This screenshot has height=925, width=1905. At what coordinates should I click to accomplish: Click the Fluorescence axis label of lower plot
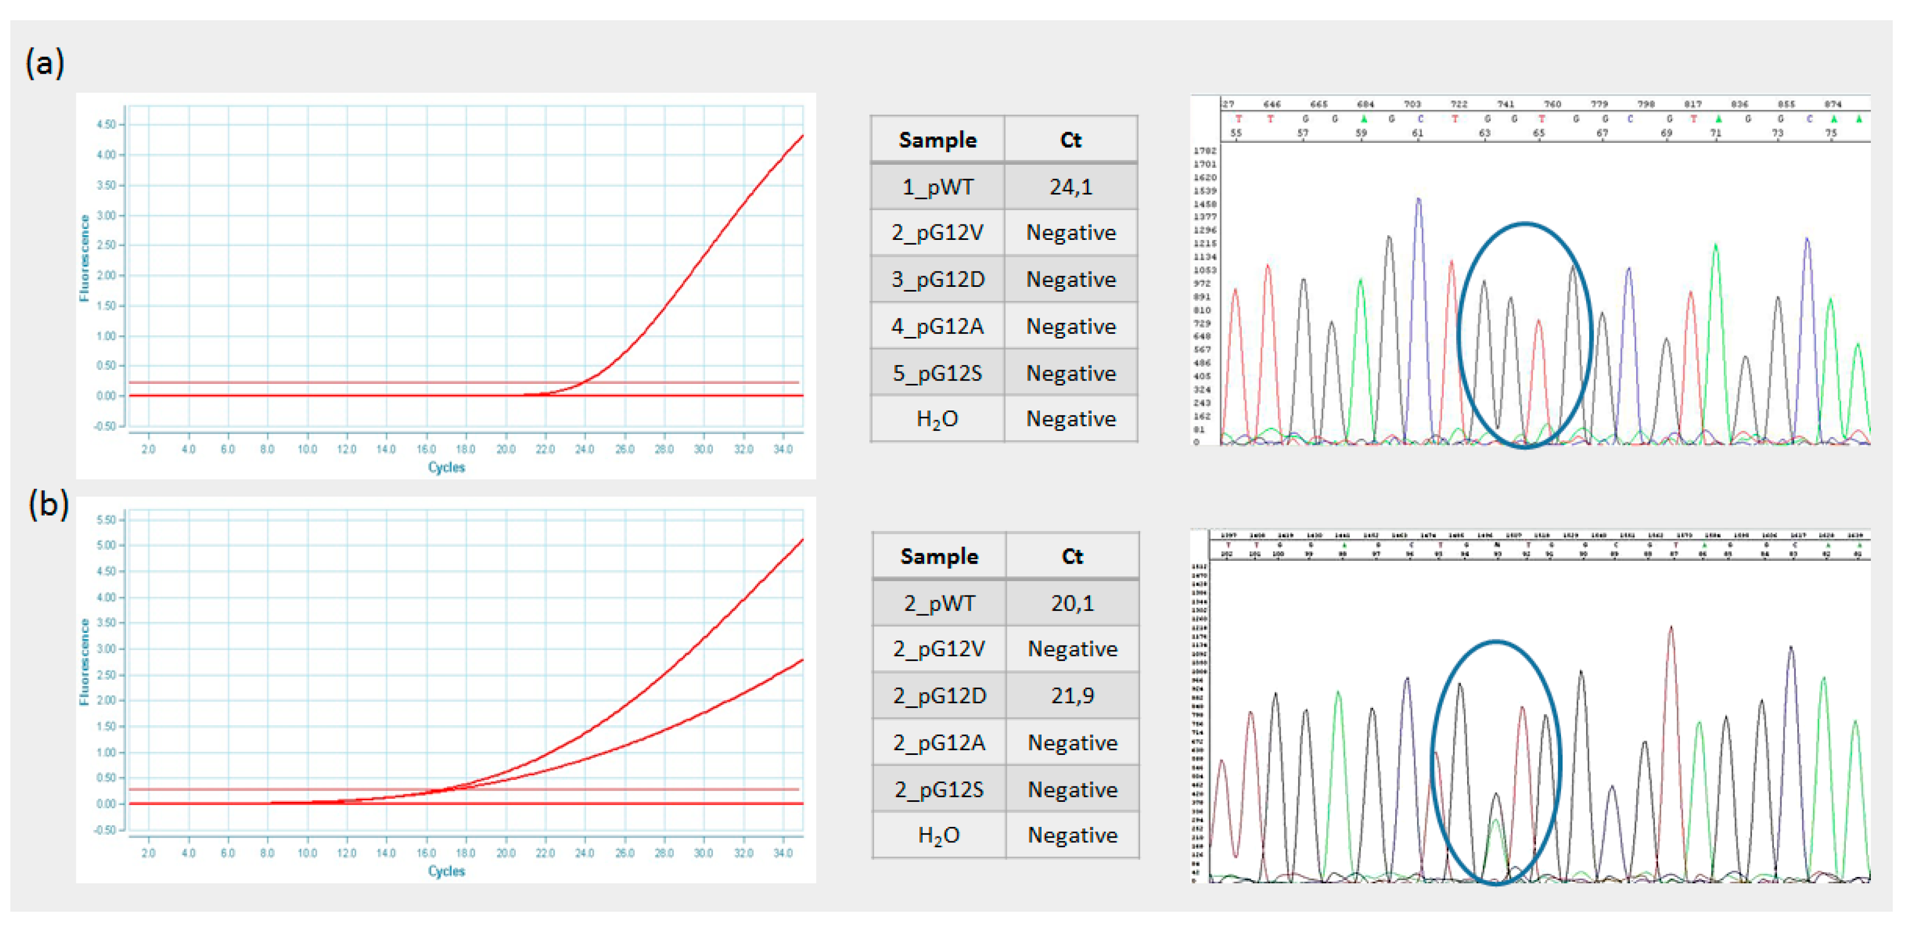84,662
